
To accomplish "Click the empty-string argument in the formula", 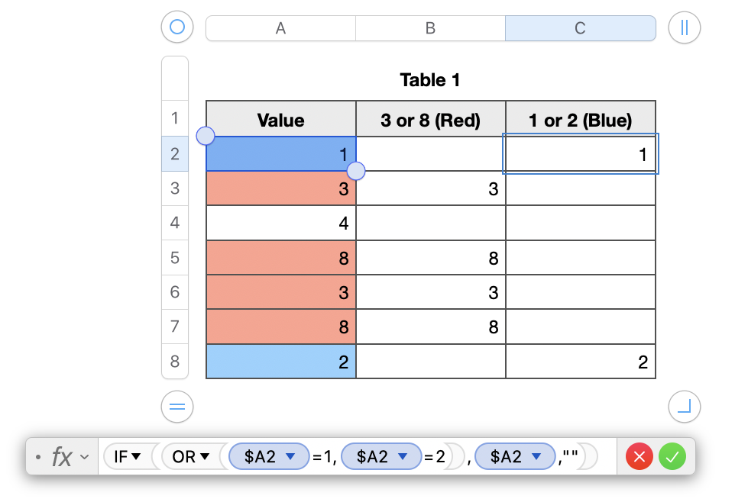I will [568, 457].
